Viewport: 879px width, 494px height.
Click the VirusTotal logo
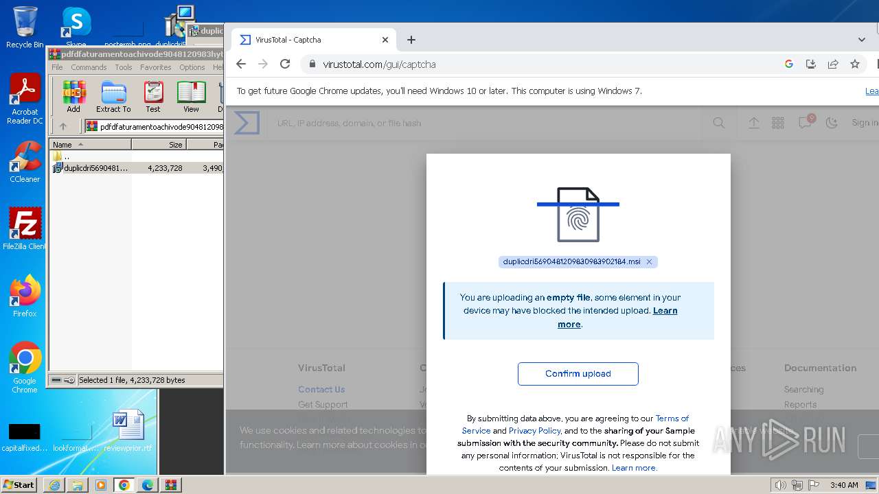[247, 123]
